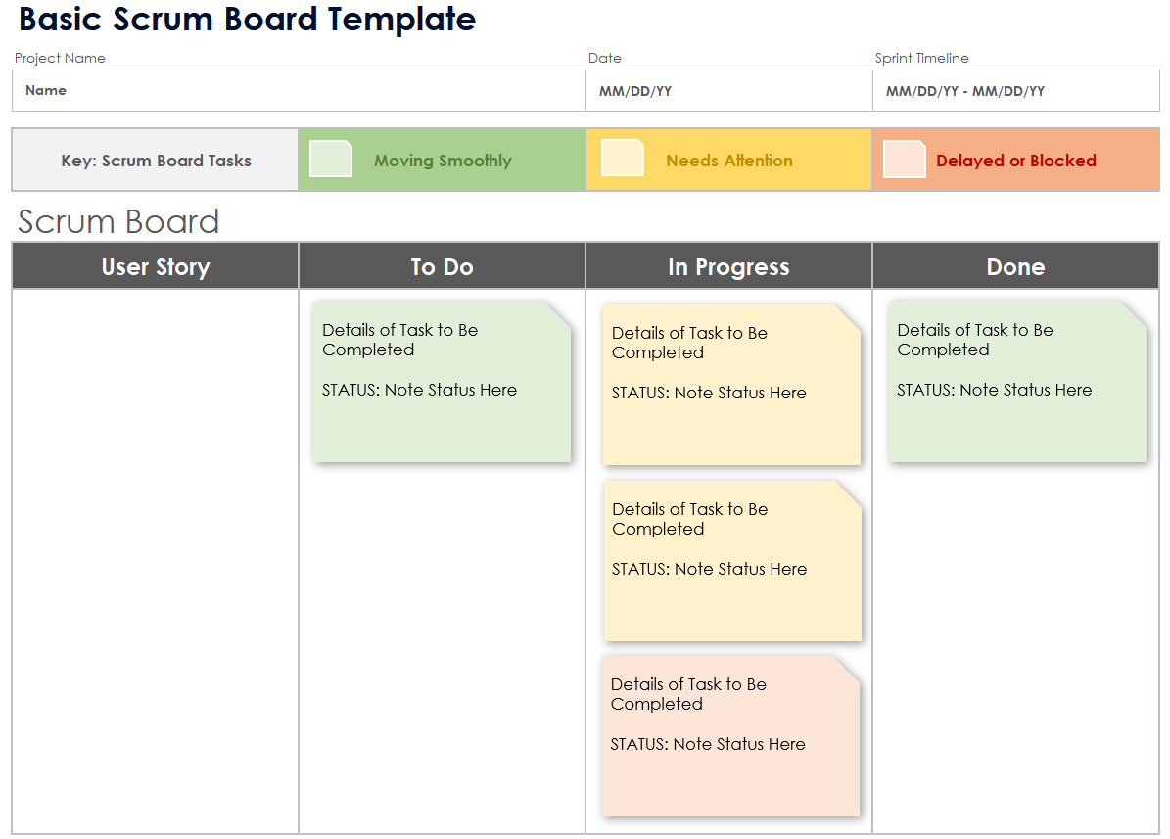Click the To Do column header
This screenshot has height=839, width=1170.
point(442,267)
